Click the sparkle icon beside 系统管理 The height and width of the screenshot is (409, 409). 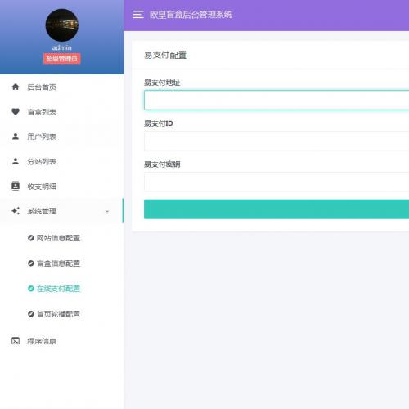[16, 211]
